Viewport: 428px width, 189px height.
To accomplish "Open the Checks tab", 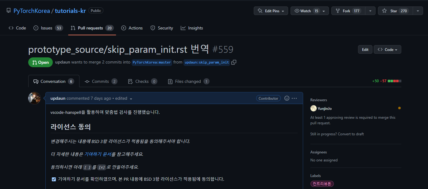I will point(142,81).
